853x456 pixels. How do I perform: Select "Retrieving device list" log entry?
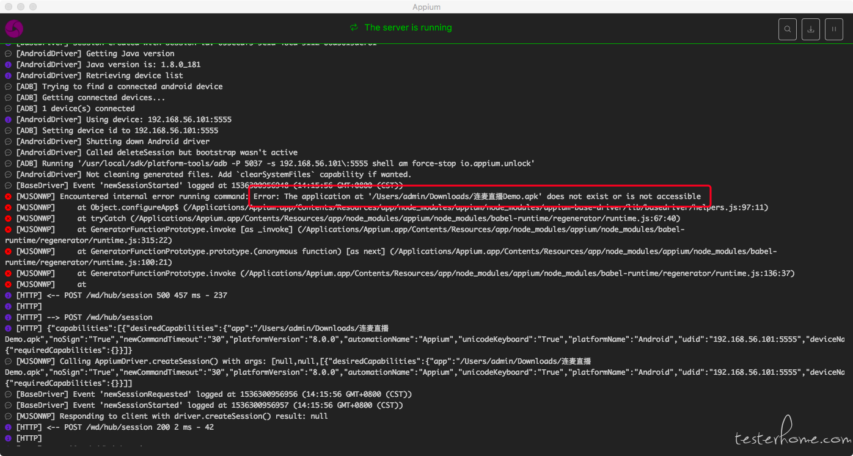point(100,75)
